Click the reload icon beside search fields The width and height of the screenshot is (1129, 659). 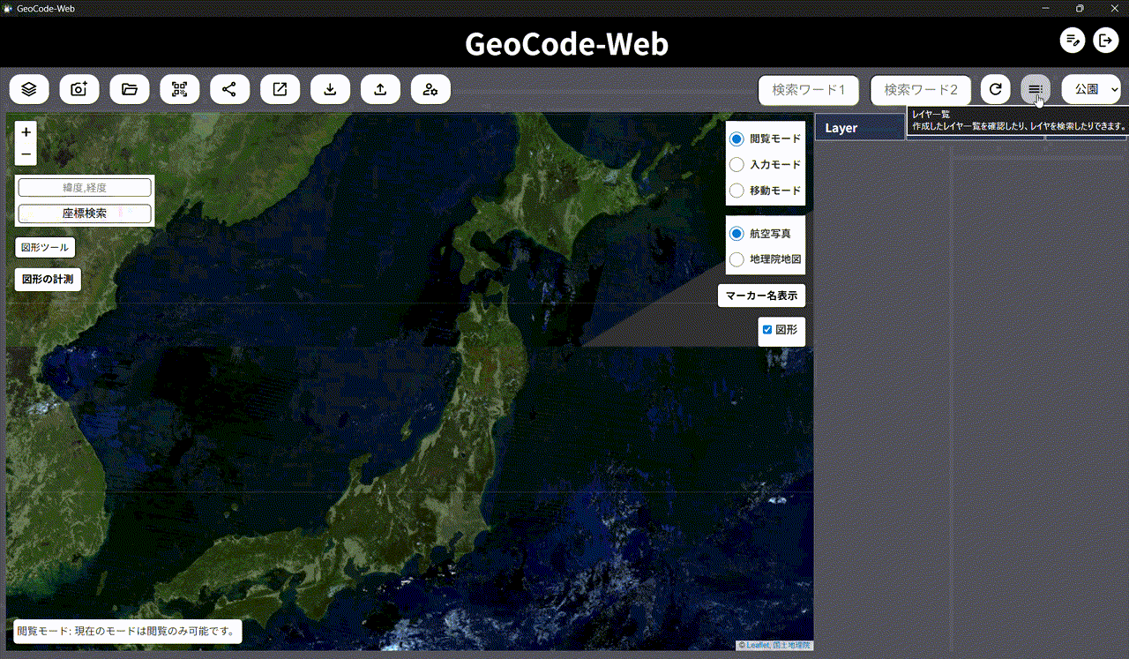tap(996, 89)
